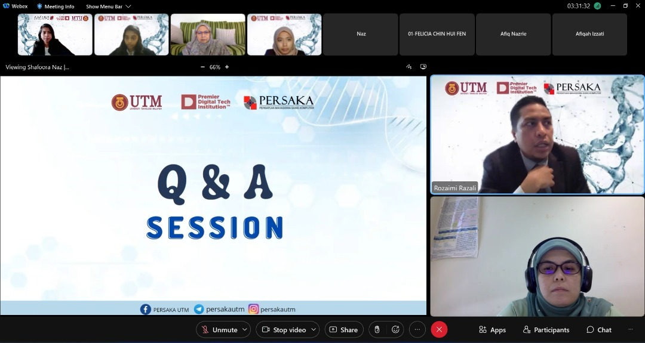645x343 pixels.
Task: Click Premier Digital Tech Institution logo on slide
Action: 205,102
